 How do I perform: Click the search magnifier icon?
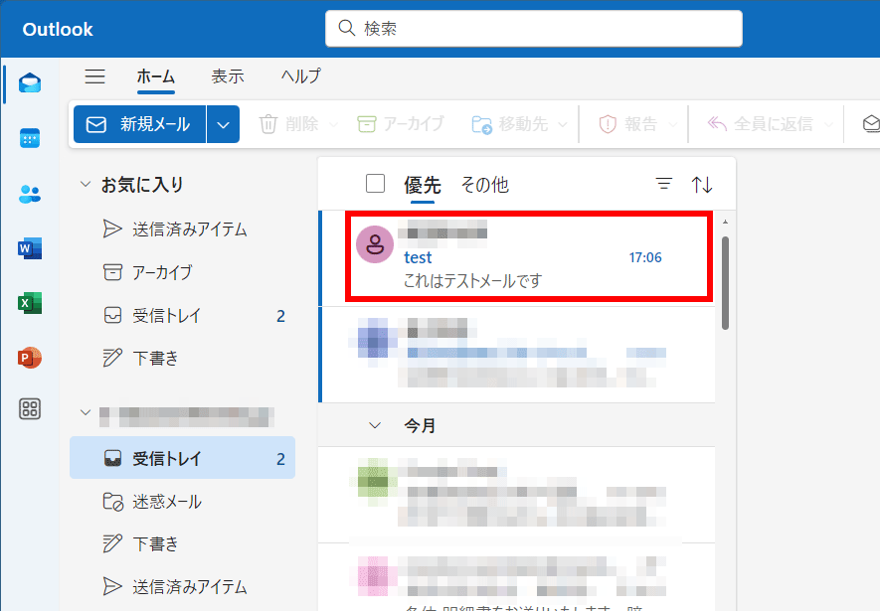(347, 28)
